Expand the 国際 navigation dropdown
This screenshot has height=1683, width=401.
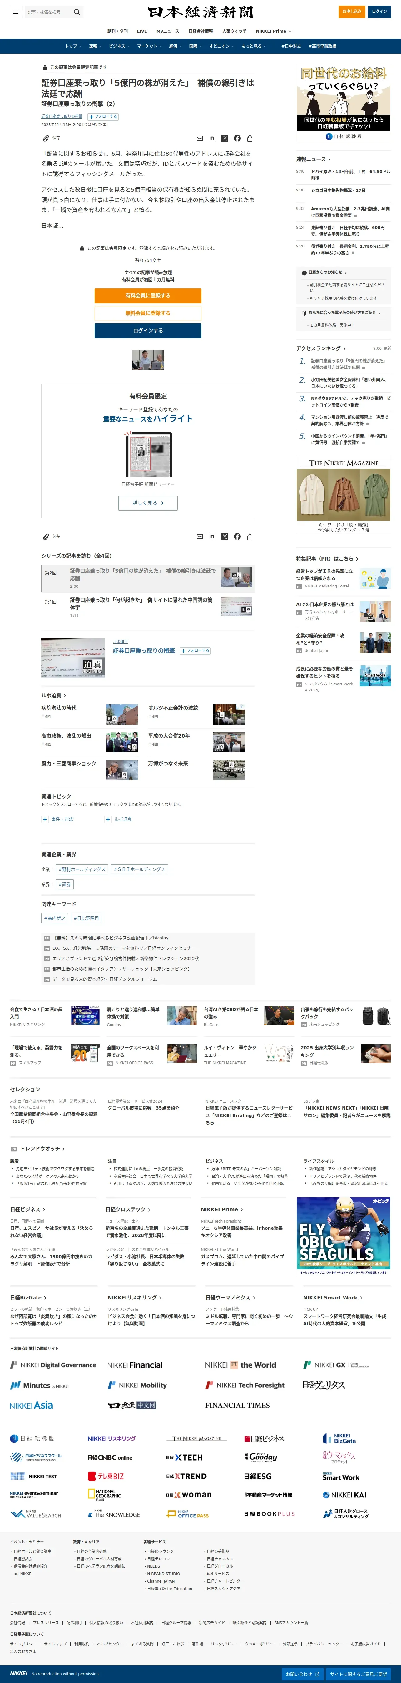(x=195, y=46)
